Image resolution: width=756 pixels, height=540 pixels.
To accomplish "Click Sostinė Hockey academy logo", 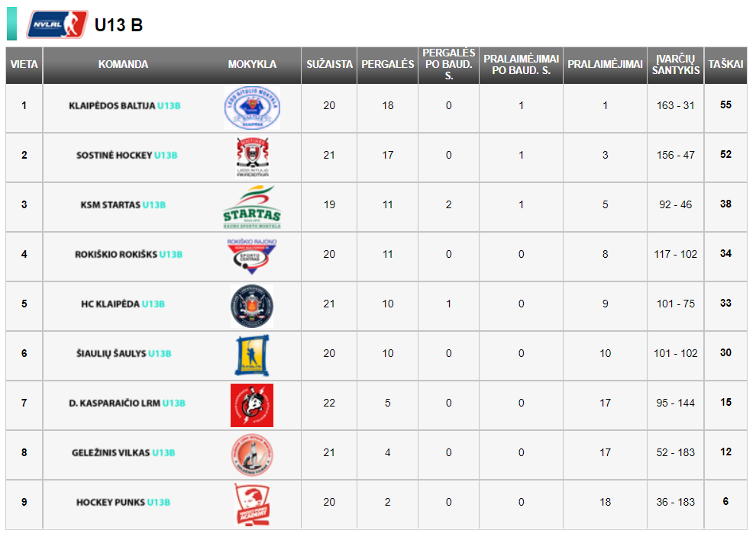I will tap(252, 157).
